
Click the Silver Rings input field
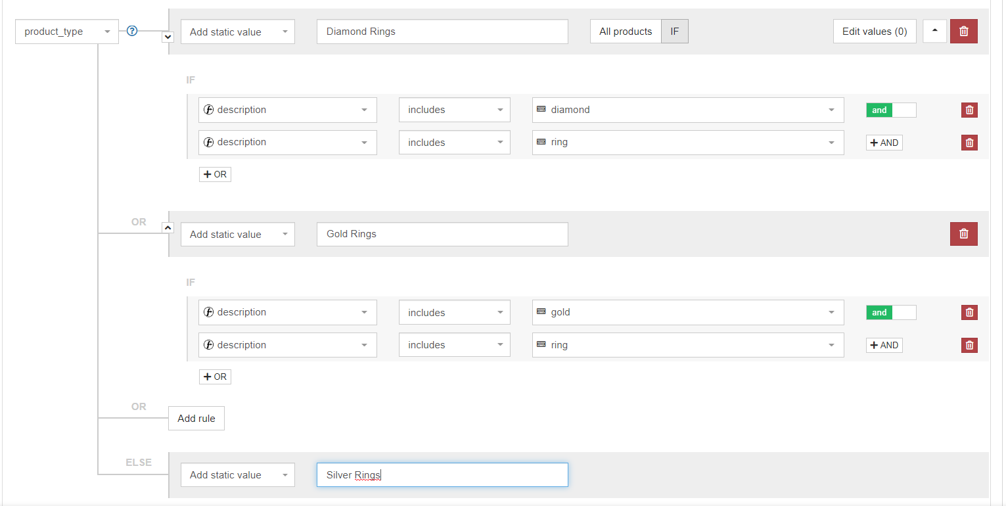[442, 474]
